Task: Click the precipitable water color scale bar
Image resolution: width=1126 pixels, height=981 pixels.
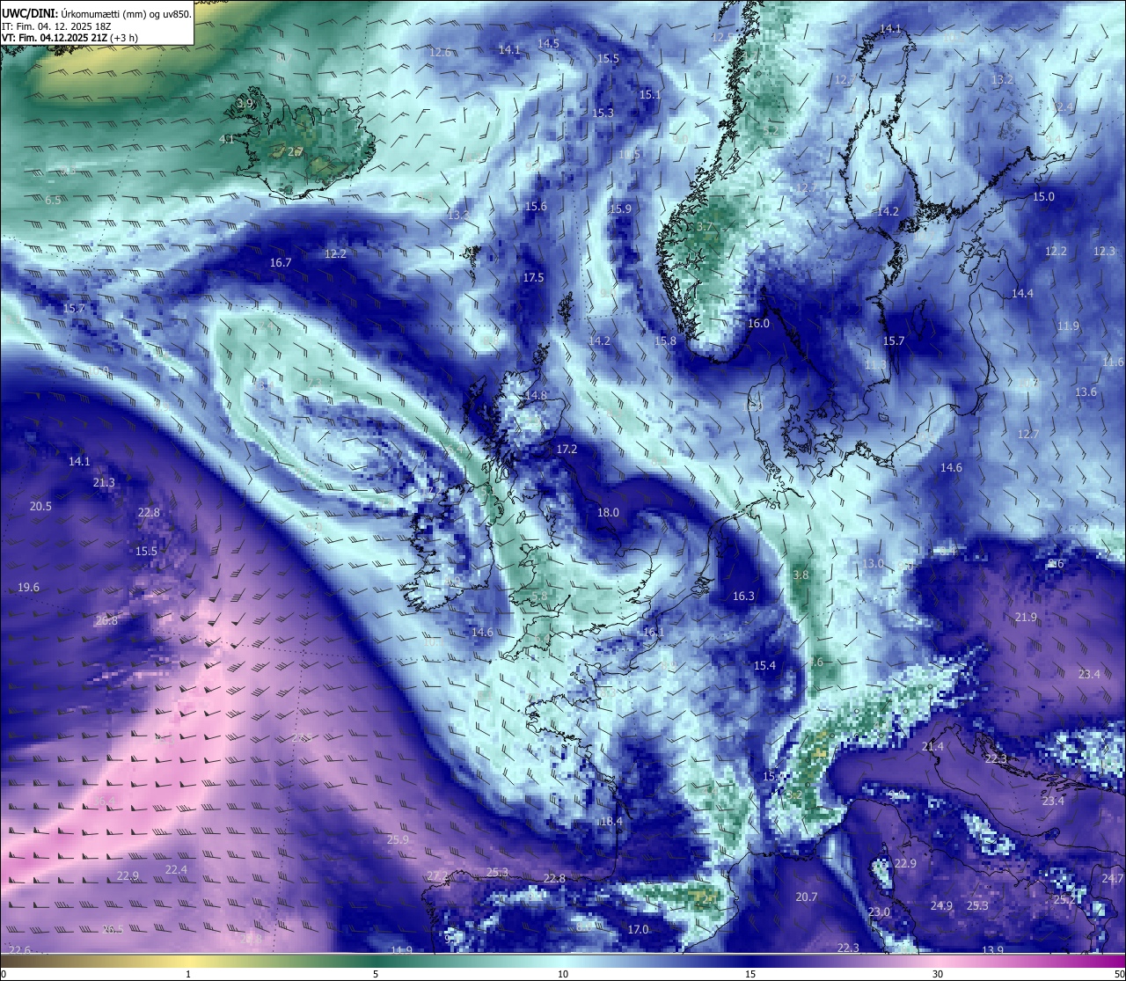Action: click(x=563, y=961)
